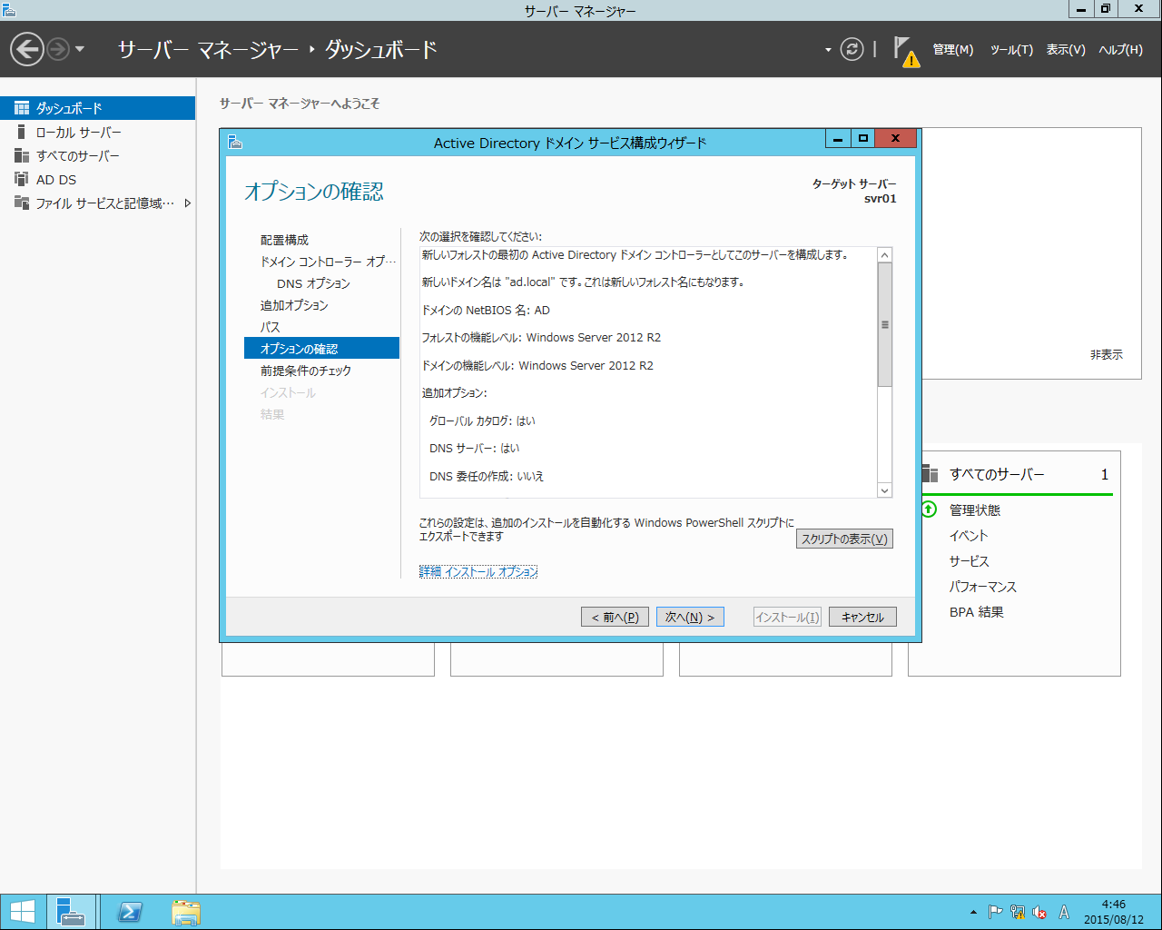
Task: Open File Explorer from the taskbar
Action: tap(186, 912)
